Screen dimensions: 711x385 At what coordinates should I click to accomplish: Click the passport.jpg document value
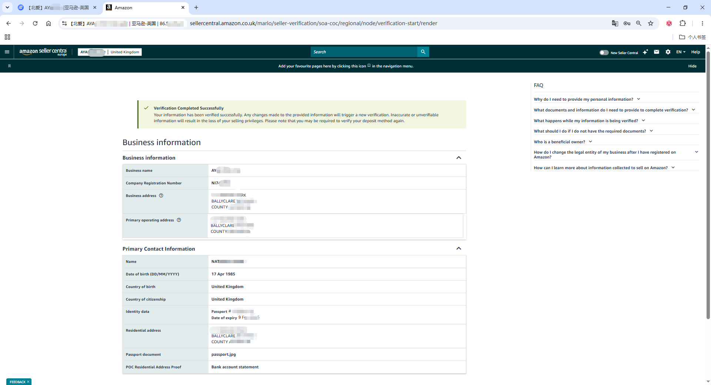click(x=223, y=354)
